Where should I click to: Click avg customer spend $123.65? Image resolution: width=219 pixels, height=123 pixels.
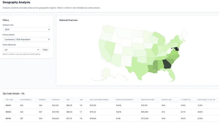[93, 106]
